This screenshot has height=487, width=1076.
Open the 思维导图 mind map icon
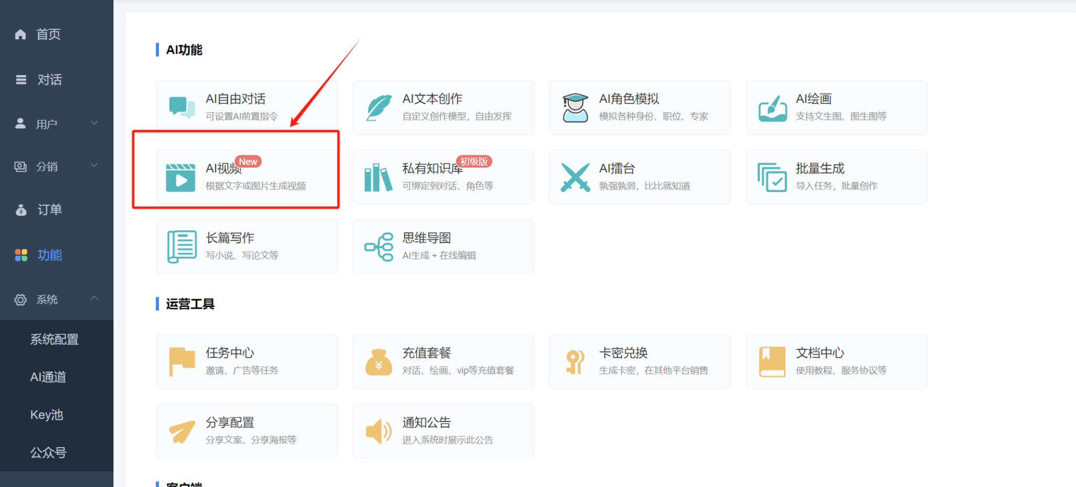379,247
